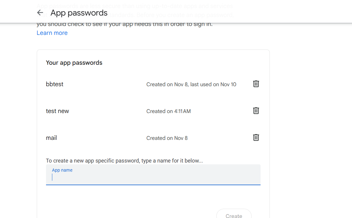
Task: Click the mail row's 'Created on Nov 8' text
Action: pos(167,138)
